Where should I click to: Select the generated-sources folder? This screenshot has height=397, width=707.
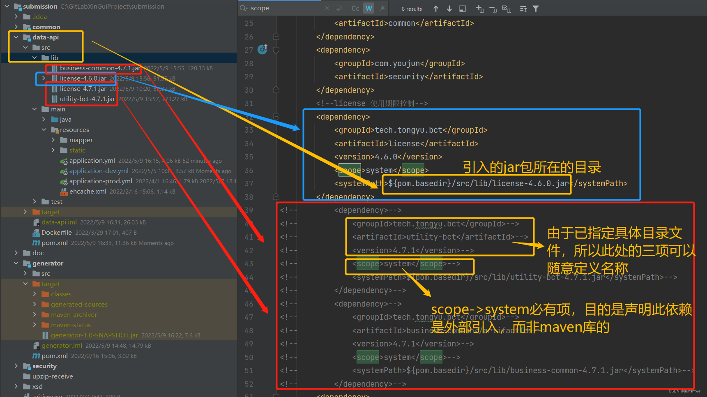pyautogui.click(x=79, y=305)
